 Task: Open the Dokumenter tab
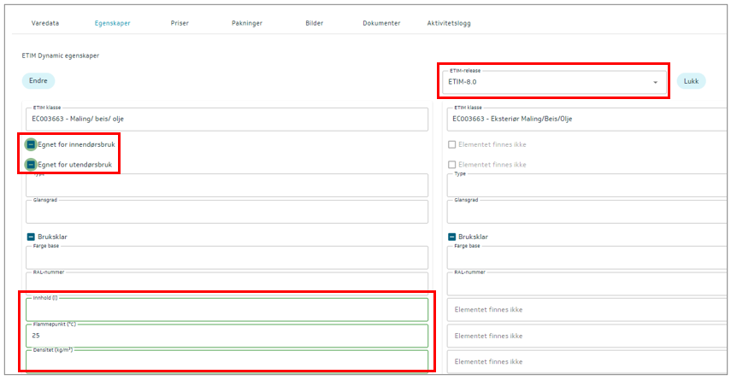coord(380,23)
